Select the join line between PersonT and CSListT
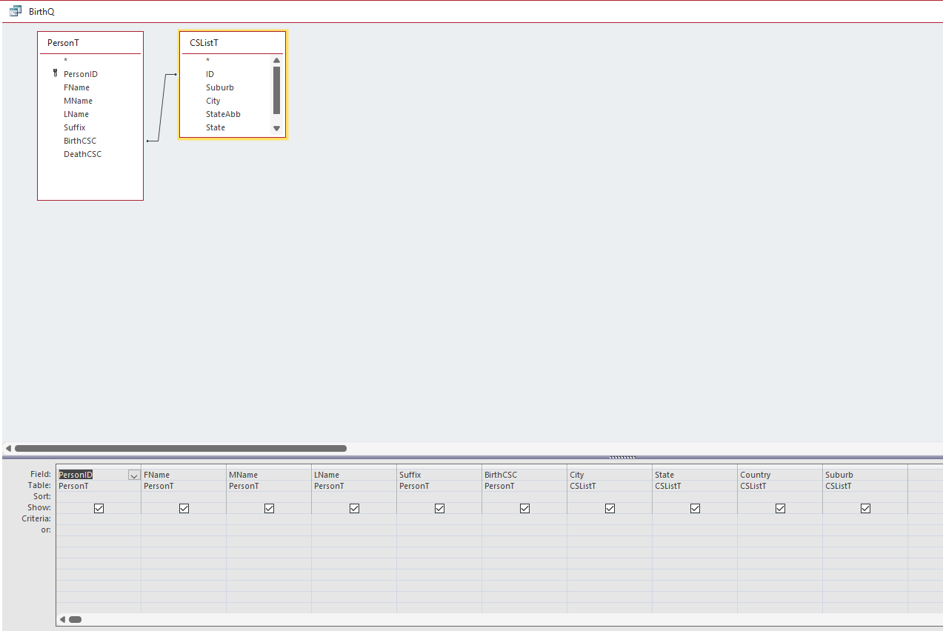The height and width of the screenshot is (631, 943). [161, 107]
